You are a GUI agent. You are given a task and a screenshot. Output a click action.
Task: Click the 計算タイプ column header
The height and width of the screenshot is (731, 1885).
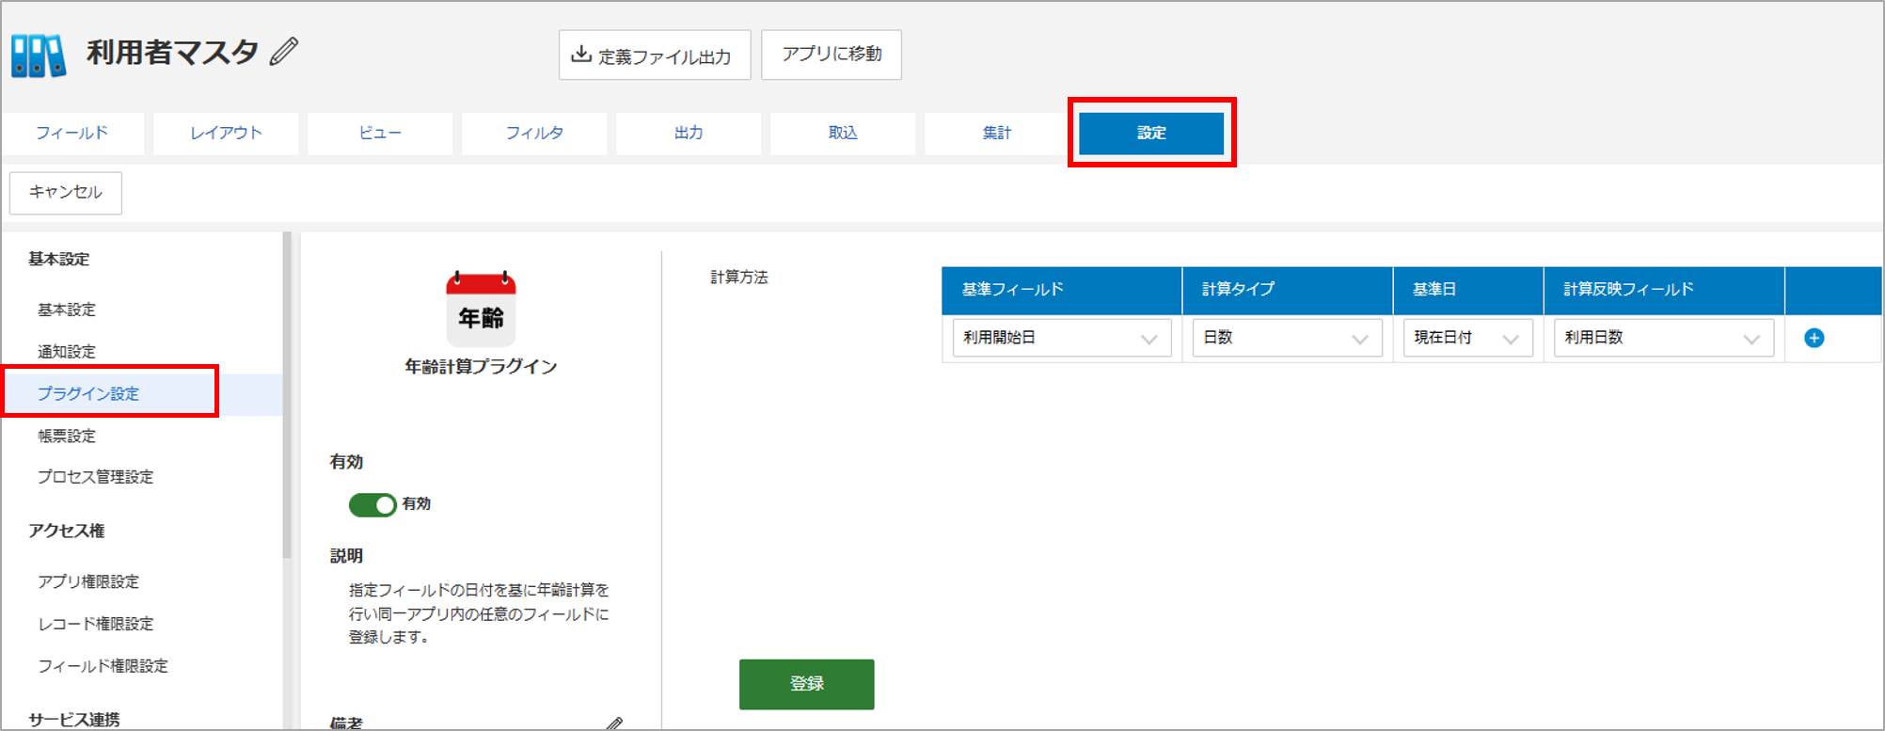1288,290
